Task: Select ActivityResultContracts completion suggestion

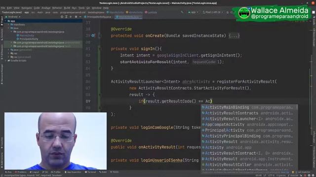Action: coord(249,113)
